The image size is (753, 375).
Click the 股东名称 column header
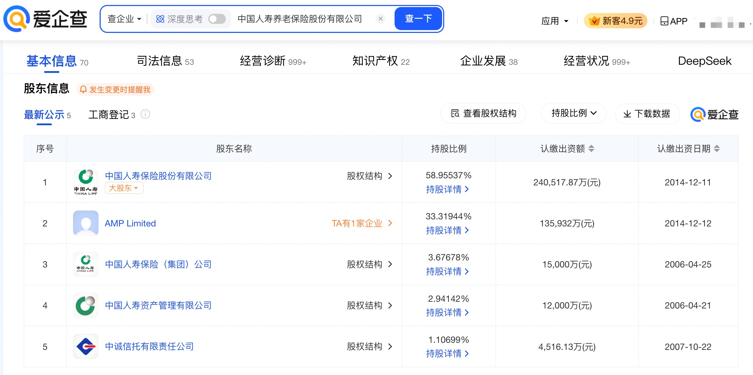pos(234,149)
